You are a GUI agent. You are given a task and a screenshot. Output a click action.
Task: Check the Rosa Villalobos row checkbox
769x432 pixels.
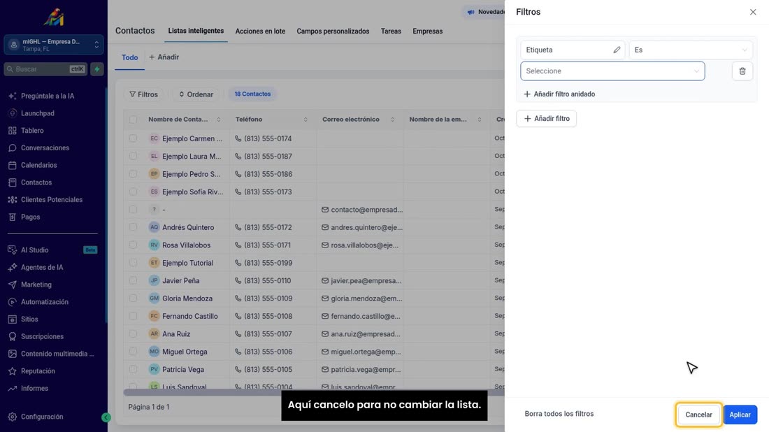tap(133, 245)
